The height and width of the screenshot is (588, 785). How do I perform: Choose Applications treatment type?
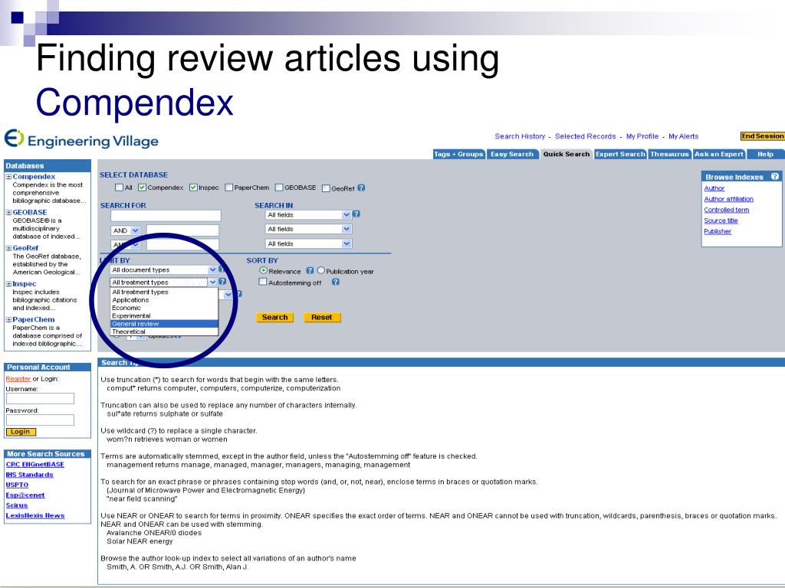[164, 300]
